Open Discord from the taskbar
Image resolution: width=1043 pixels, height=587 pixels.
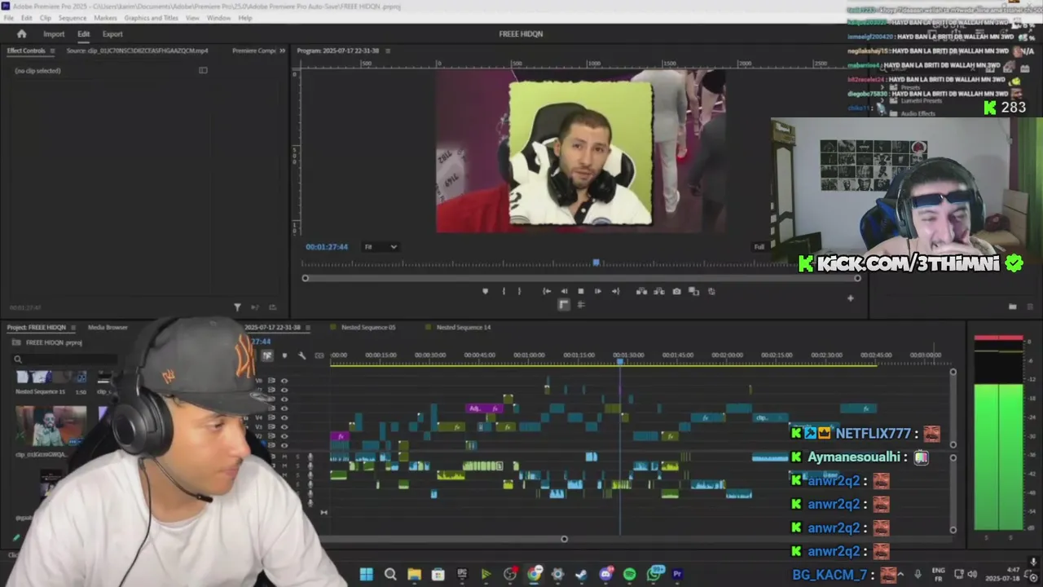click(605, 574)
